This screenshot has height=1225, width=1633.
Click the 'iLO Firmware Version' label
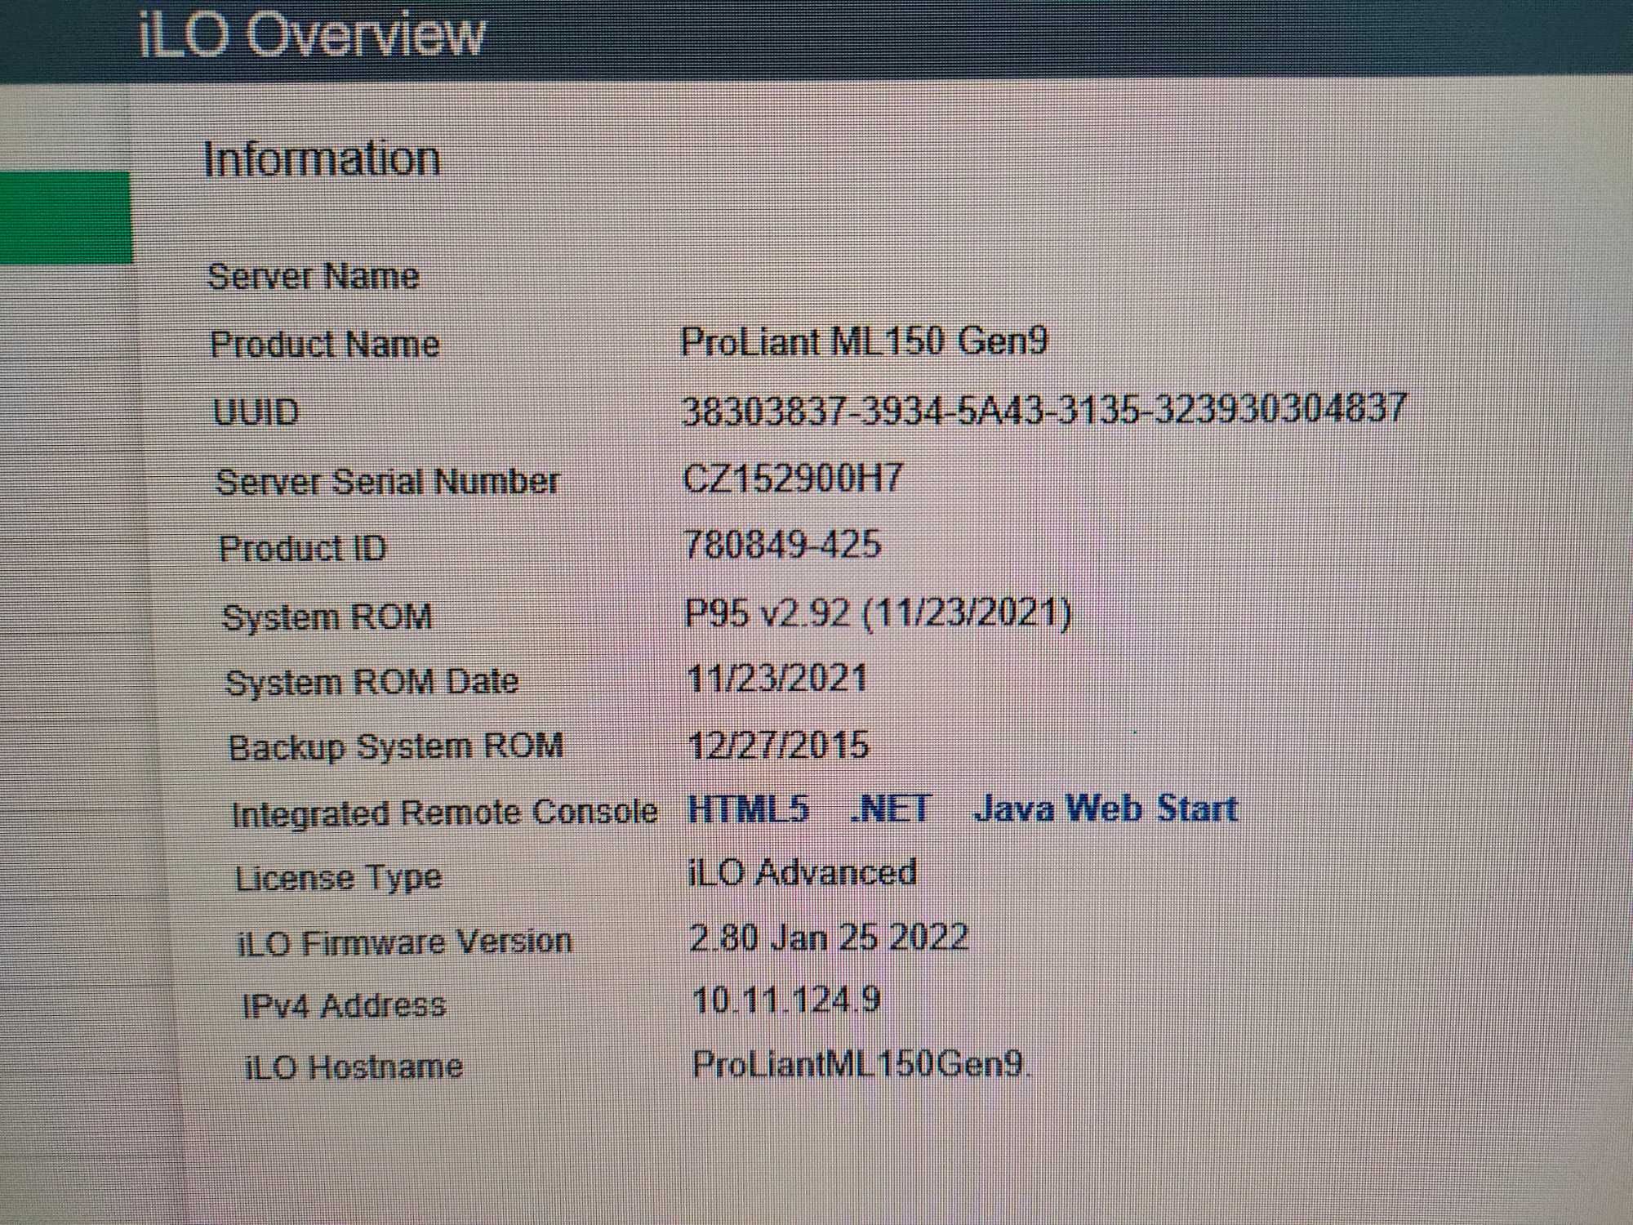click(x=405, y=942)
